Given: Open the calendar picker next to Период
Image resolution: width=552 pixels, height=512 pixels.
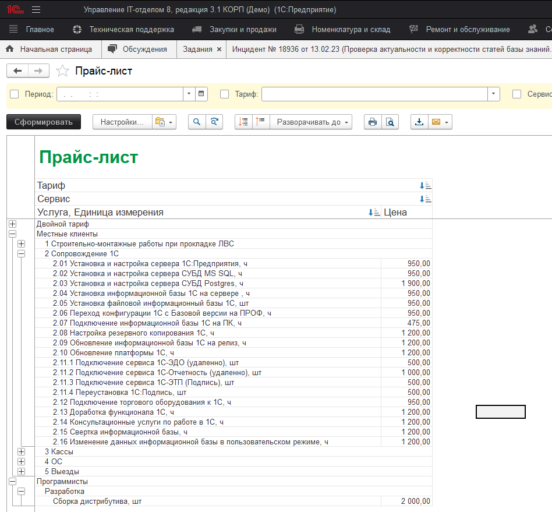Looking at the screenshot, I should pos(200,93).
